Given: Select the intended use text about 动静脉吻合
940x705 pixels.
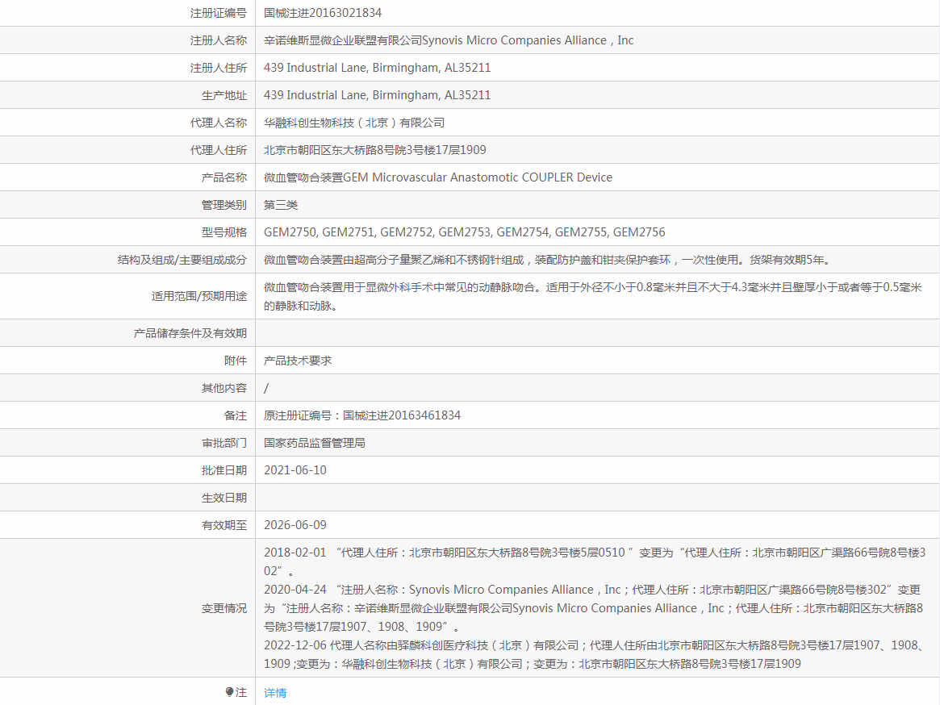Looking at the screenshot, I should [x=593, y=296].
